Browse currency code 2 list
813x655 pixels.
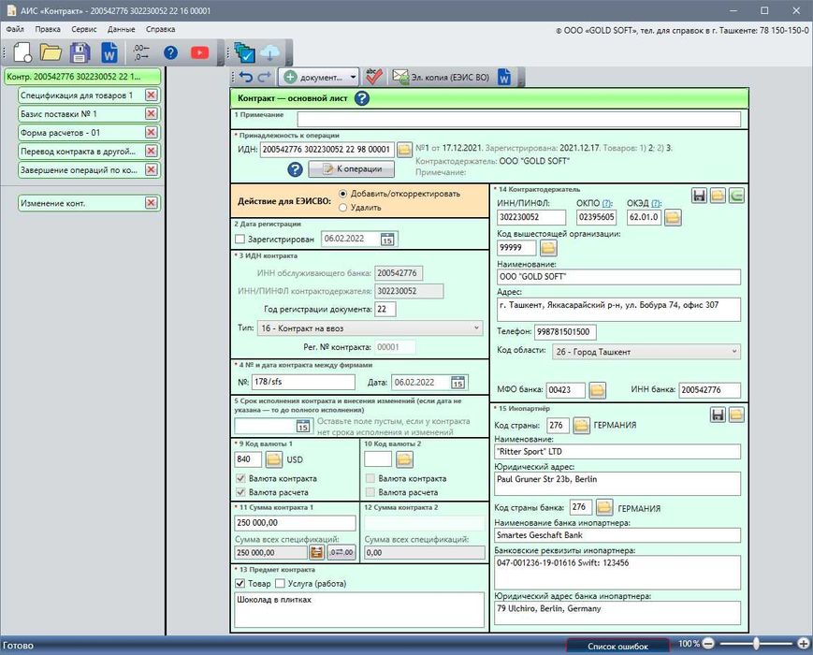[404, 459]
